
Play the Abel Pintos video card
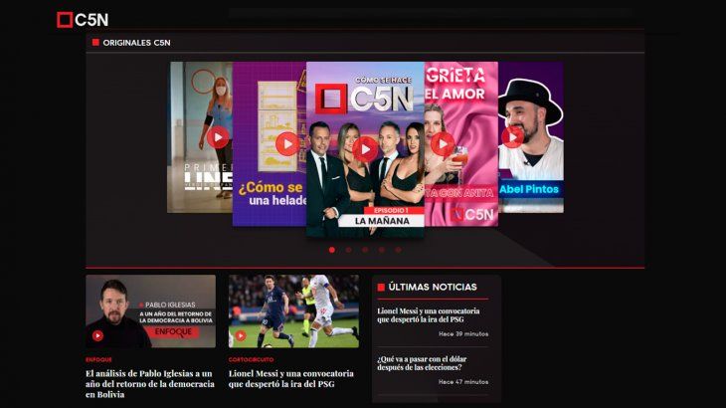512,137
